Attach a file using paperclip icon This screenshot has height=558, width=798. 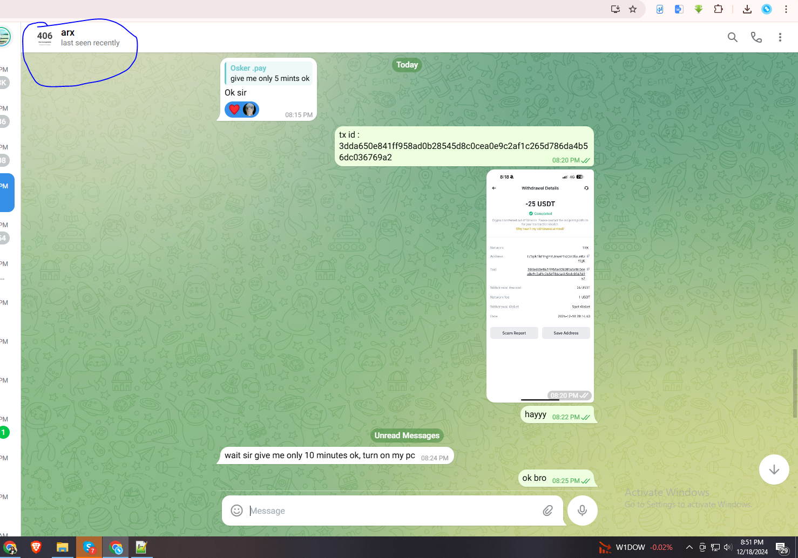pos(547,511)
